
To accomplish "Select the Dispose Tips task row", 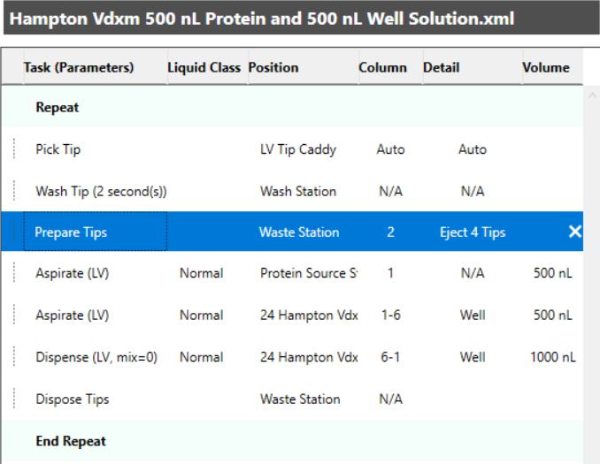I will click(73, 399).
